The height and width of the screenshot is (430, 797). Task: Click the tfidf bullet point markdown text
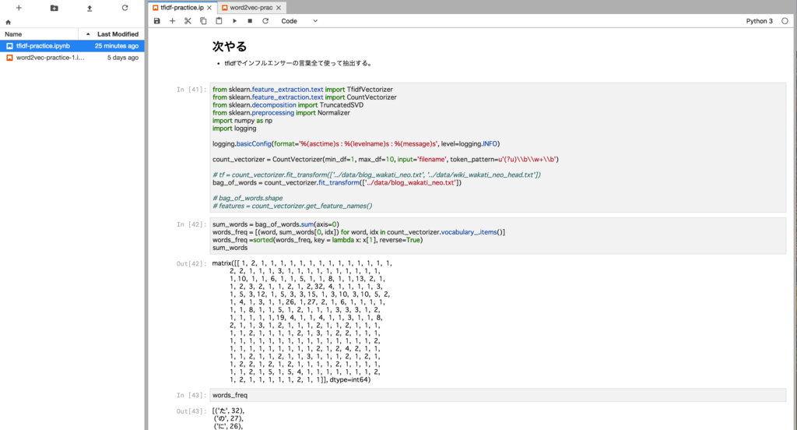(298, 64)
